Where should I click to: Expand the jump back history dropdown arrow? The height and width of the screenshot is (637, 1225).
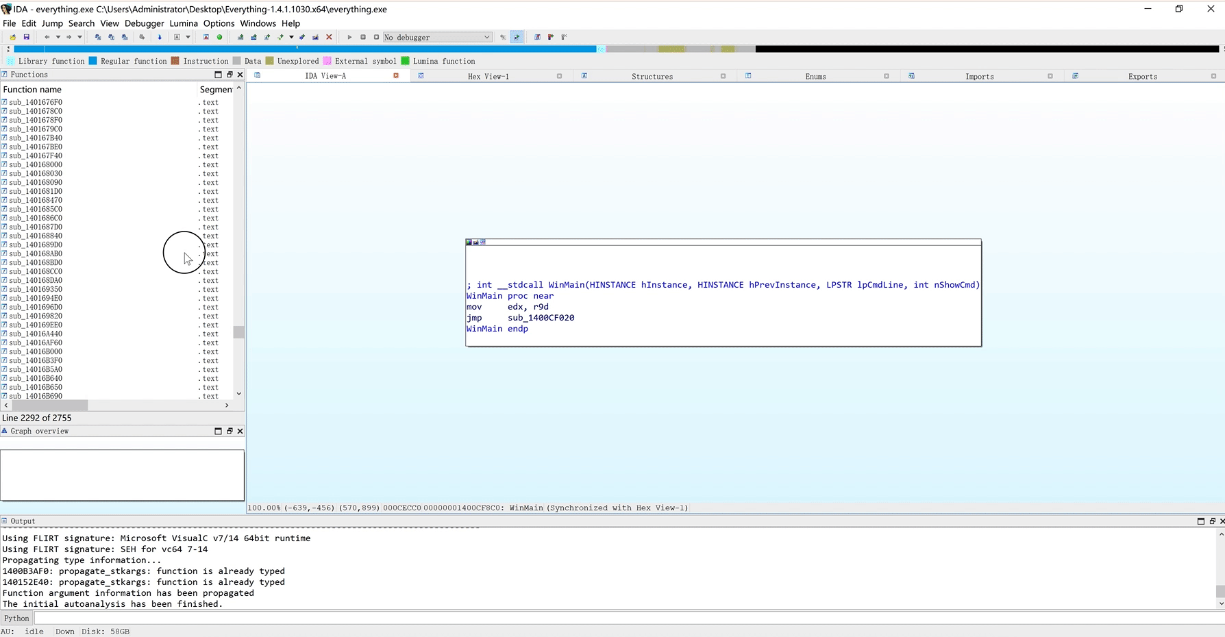[58, 37]
